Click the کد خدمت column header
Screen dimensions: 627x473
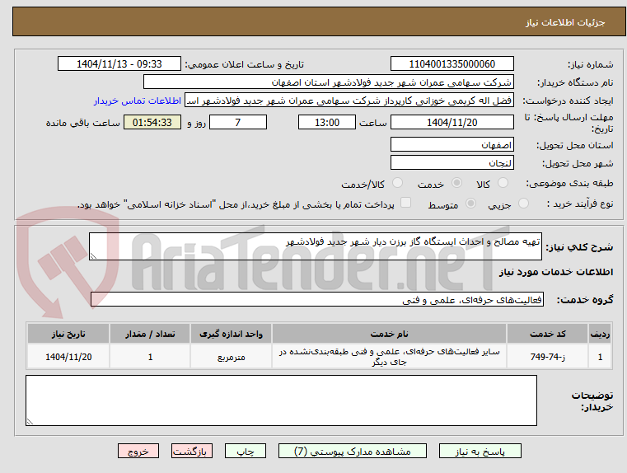click(x=547, y=334)
